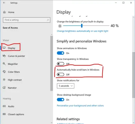Click the Cursor & pointer icon

point(4,56)
